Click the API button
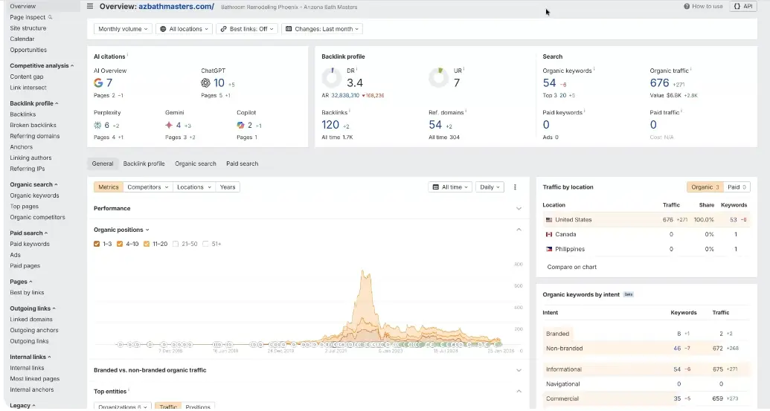 tap(743, 7)
